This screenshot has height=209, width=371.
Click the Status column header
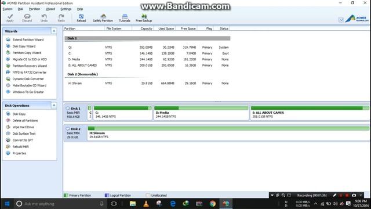(222, 28)
